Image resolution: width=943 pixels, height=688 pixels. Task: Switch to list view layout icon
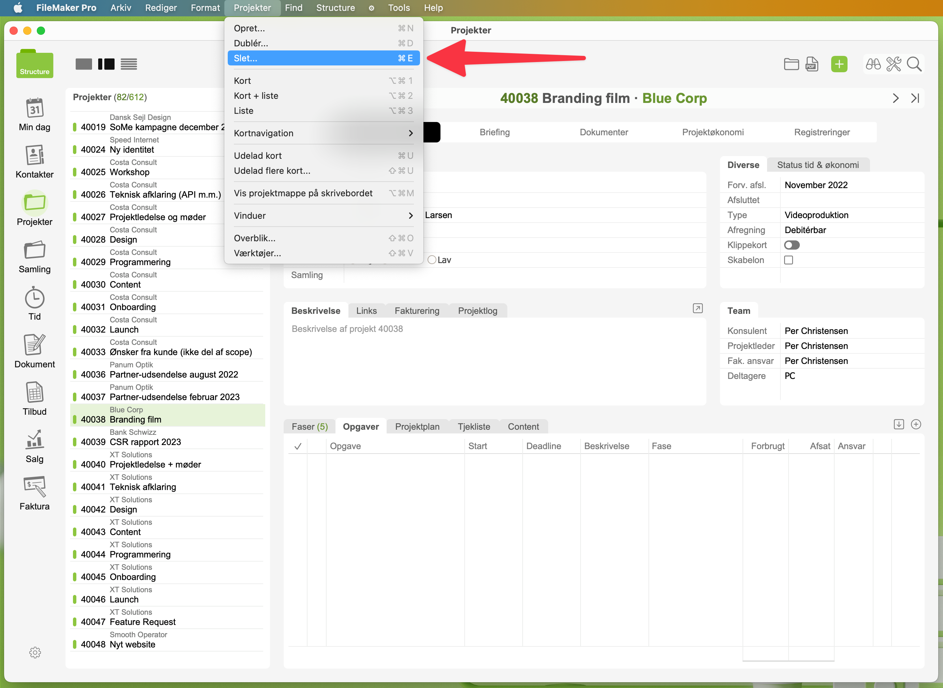pos(129,64)
